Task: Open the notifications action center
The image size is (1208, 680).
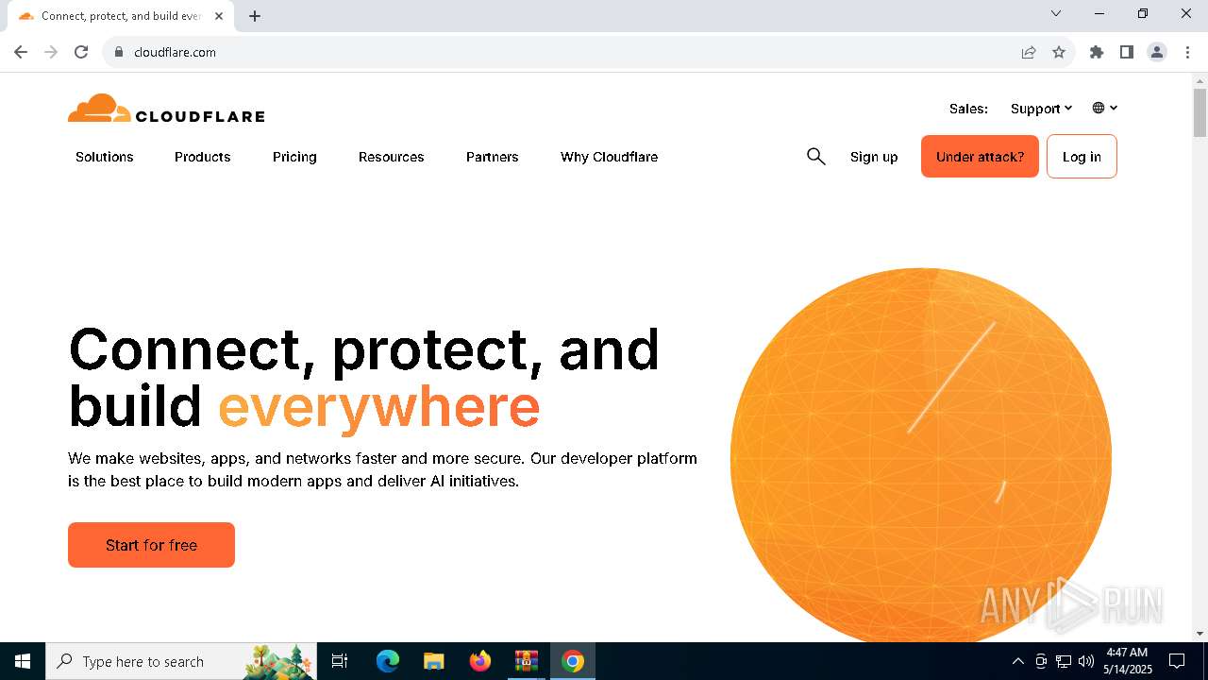Action: (x=1177, y=661)
